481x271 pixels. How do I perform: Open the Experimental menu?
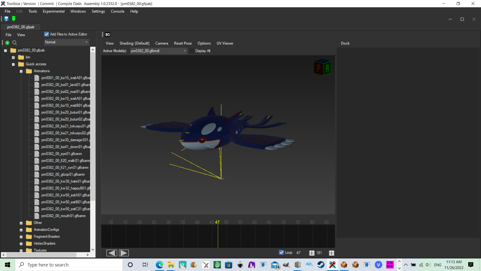click(54, 11)
